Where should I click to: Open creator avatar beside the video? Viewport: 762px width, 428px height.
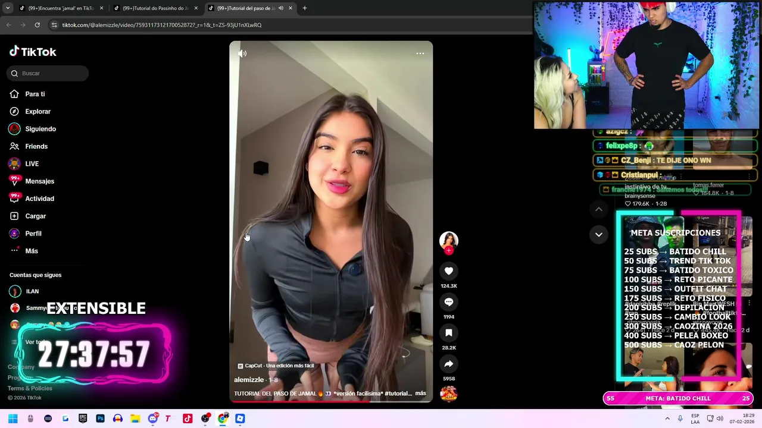point(449,240)
